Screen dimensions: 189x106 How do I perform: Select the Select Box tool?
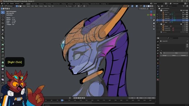pos(3,12)
